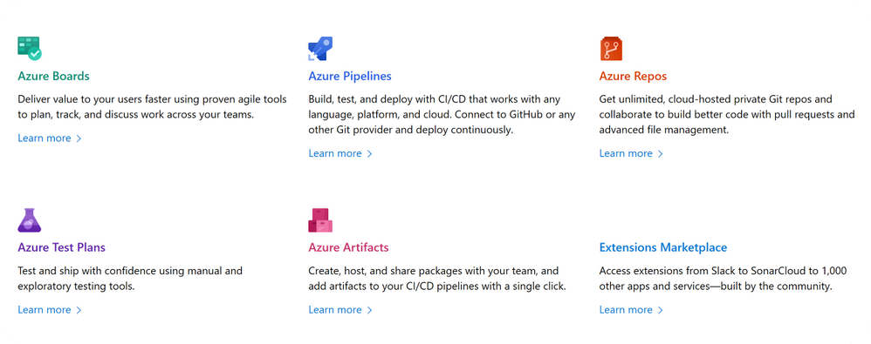Open the Azure Repos heading link
Screen dimensions: 871x344
click(x=633, y=76)
